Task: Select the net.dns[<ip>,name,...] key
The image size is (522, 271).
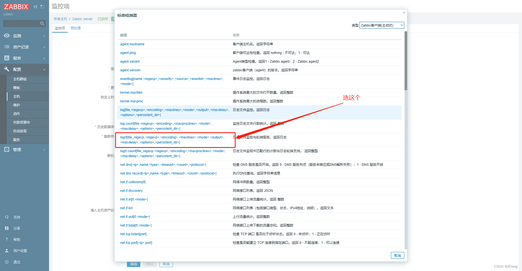Action: (163, 165)
